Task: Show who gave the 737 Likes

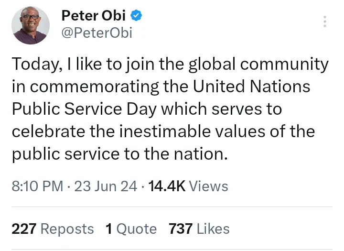Action: tap(199, 229)
